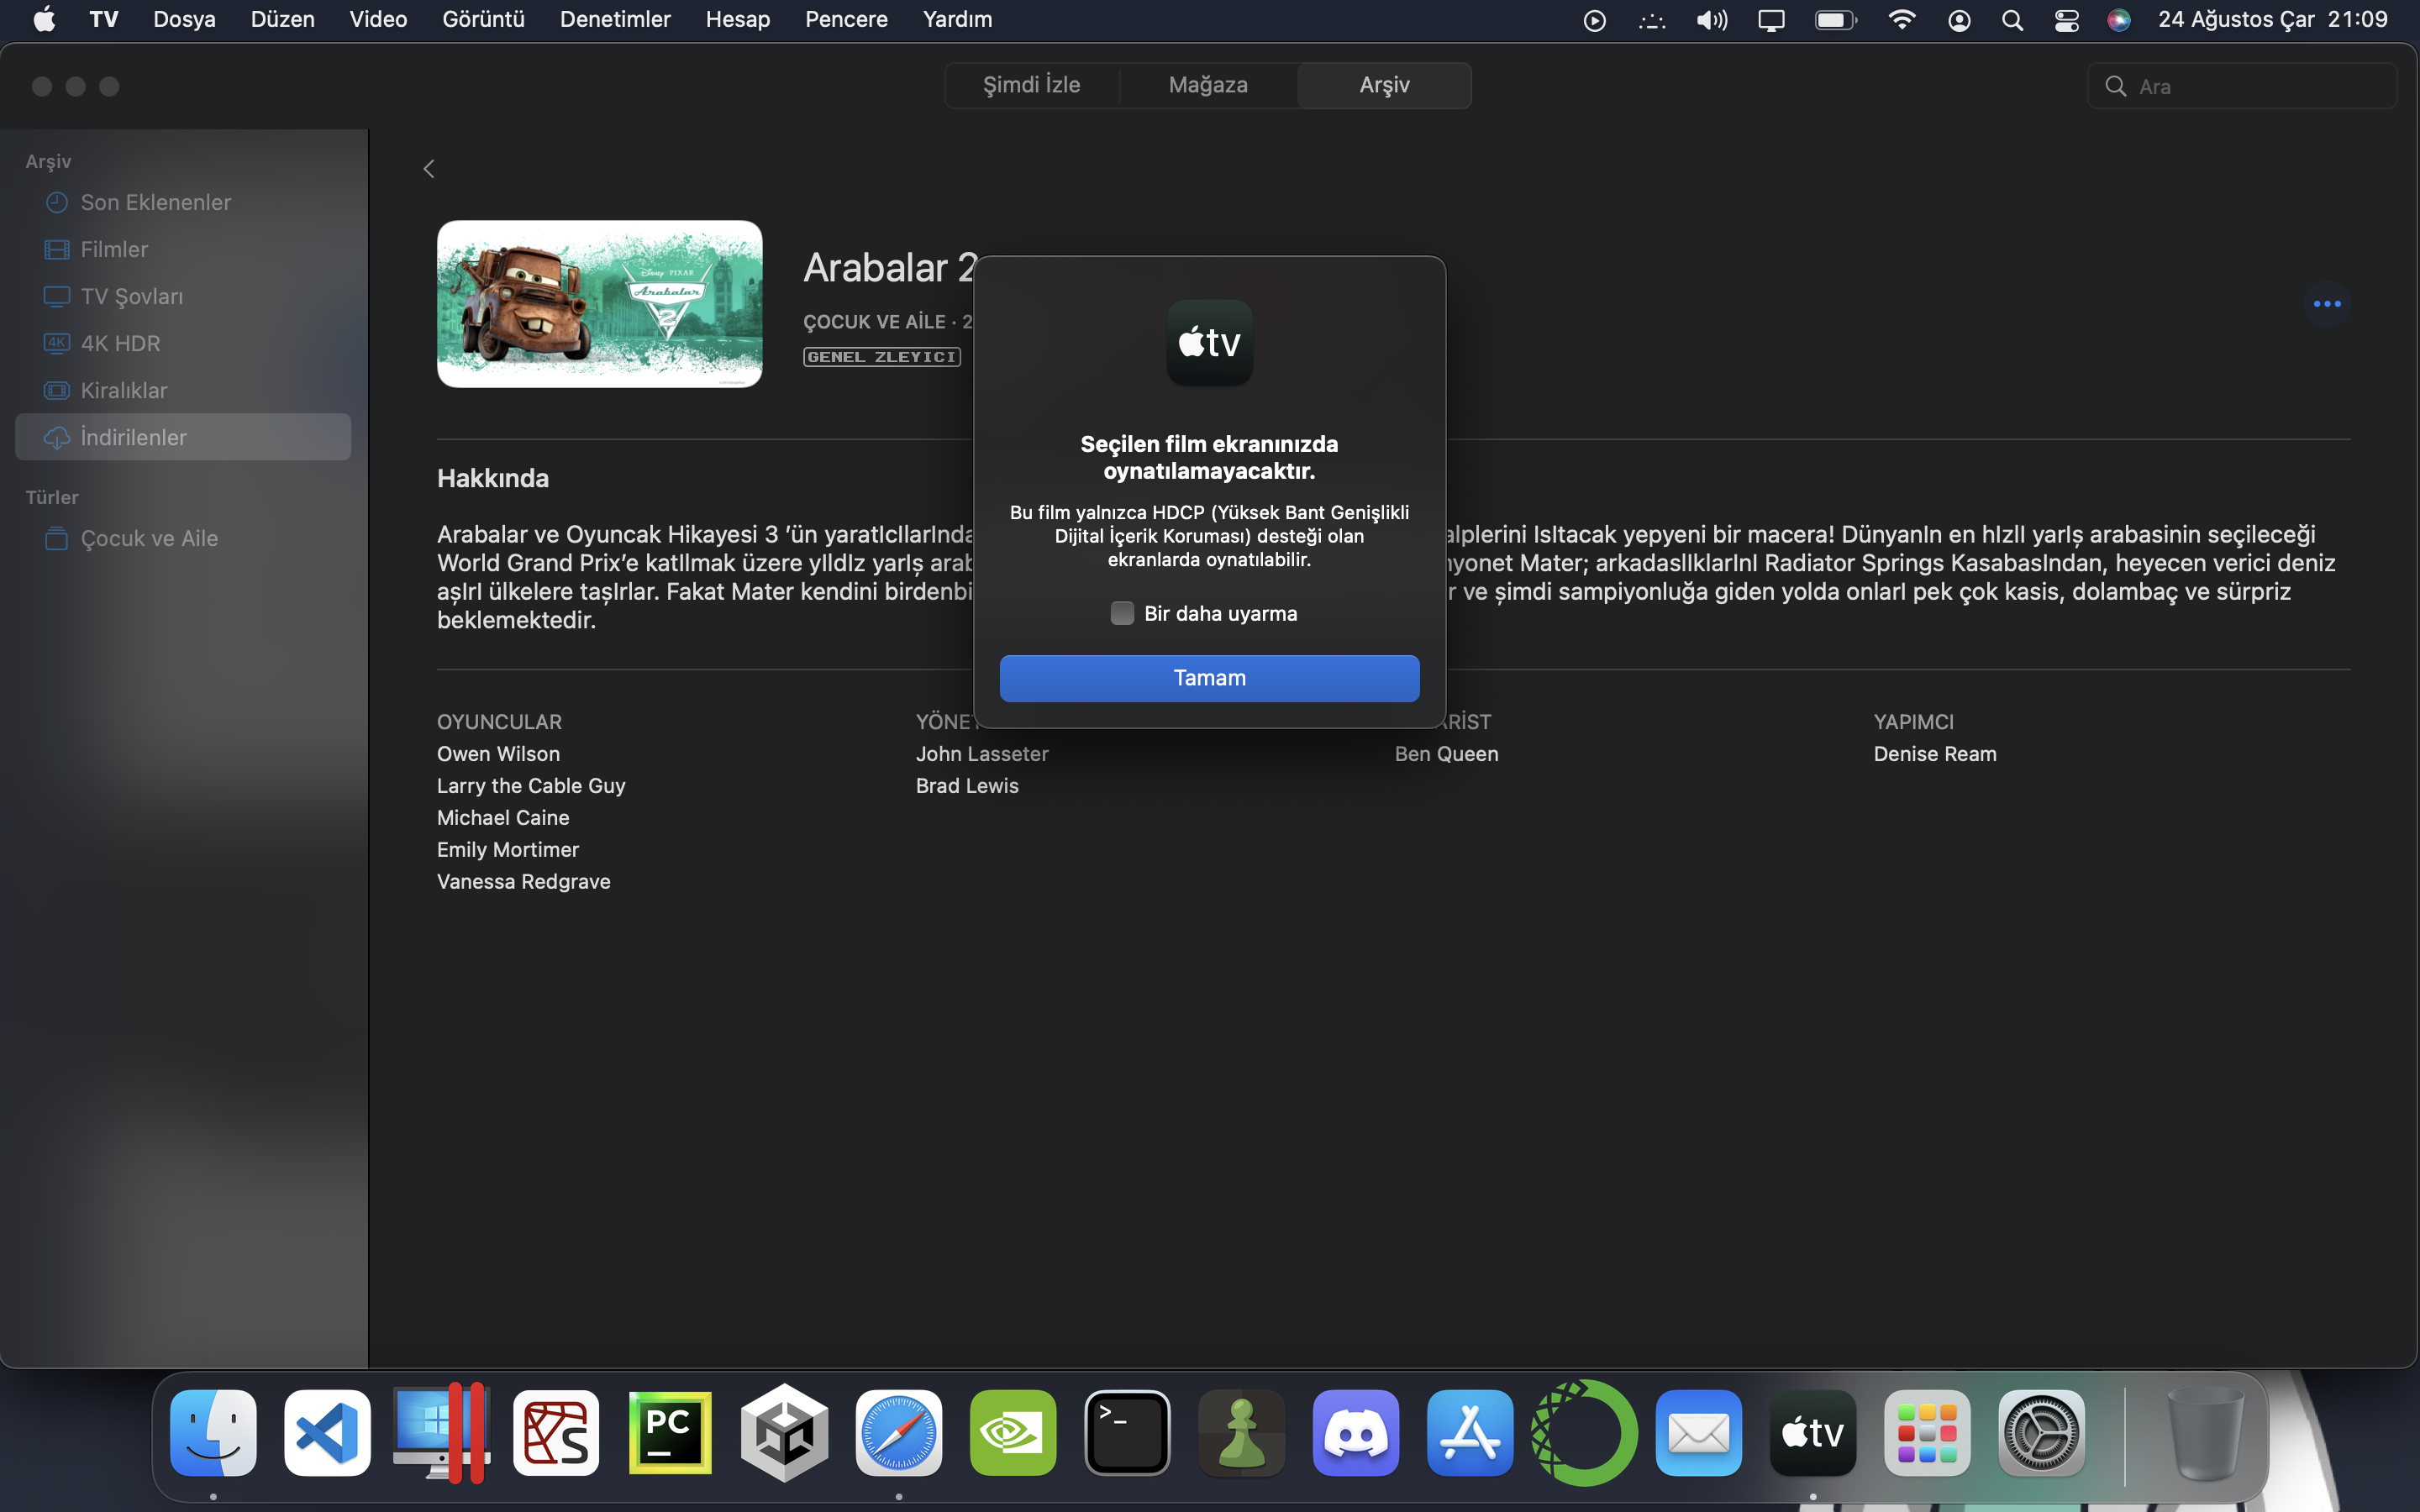The width and height of the screenshot is (2420, 1512).
Task: Open System Preferences from the Dock
Action: [x=2041, y=1432]
